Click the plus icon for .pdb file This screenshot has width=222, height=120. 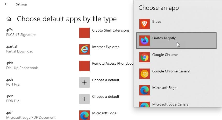click(84, 99)
